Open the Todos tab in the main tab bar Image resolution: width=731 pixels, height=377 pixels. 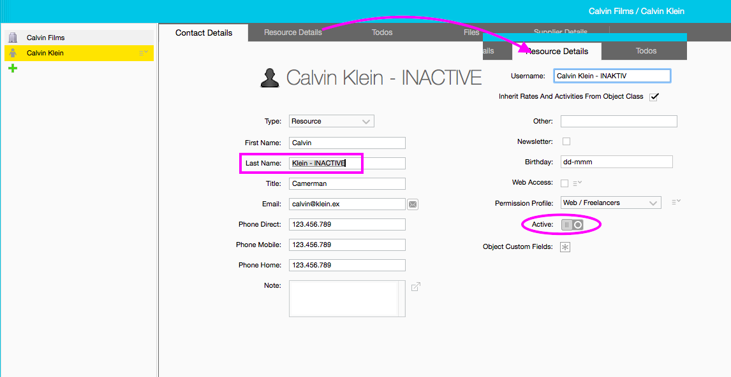382,32
